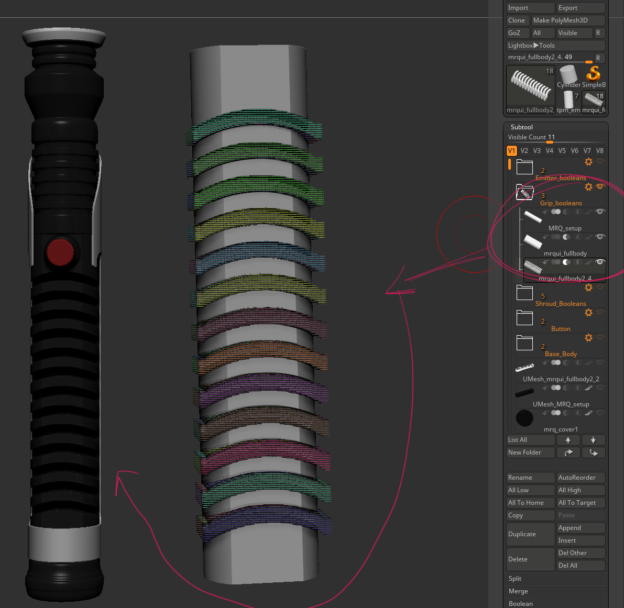Screen dimensions: 624x608
Task: Click the Duplicate button
Action: (531, 534)
